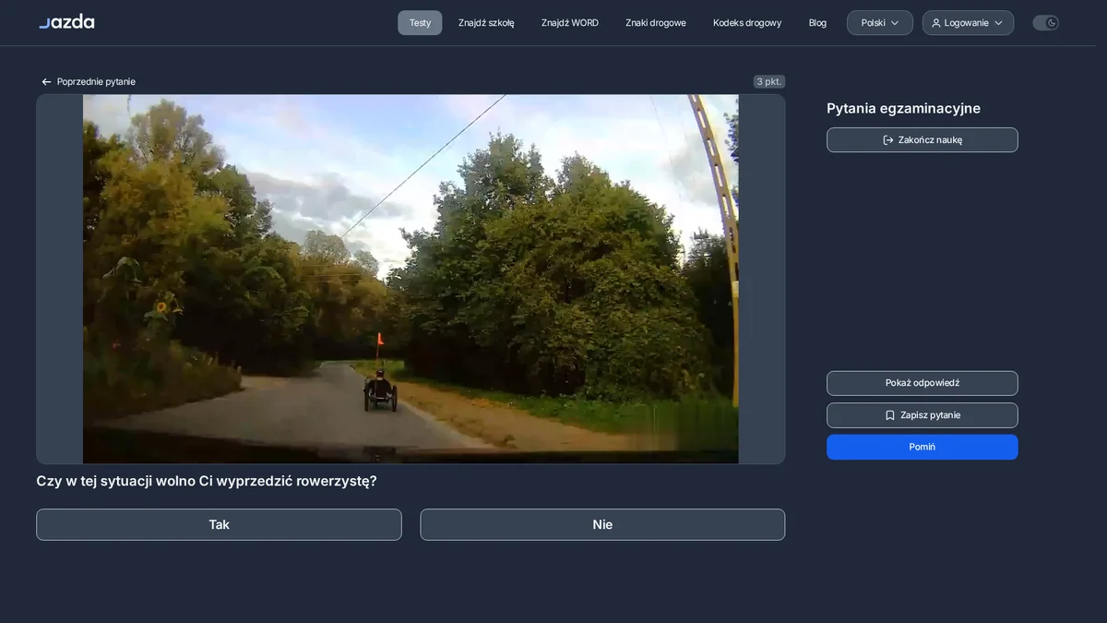1107x623 pixels.
Task: Go back to Poprzednie pytanie
Action: [89, 82]
